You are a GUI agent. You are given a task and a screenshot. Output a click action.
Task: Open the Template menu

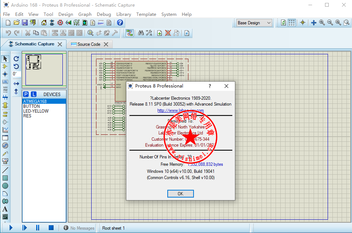pos(146,14)
